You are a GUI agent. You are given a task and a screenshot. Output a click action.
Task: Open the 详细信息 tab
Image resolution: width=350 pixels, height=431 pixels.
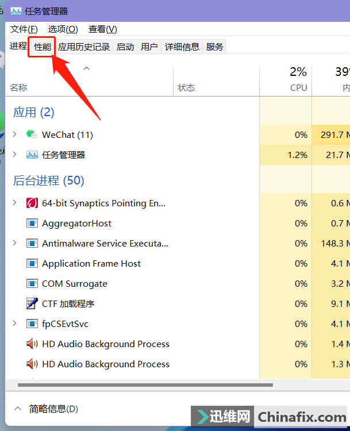(182, 47)
